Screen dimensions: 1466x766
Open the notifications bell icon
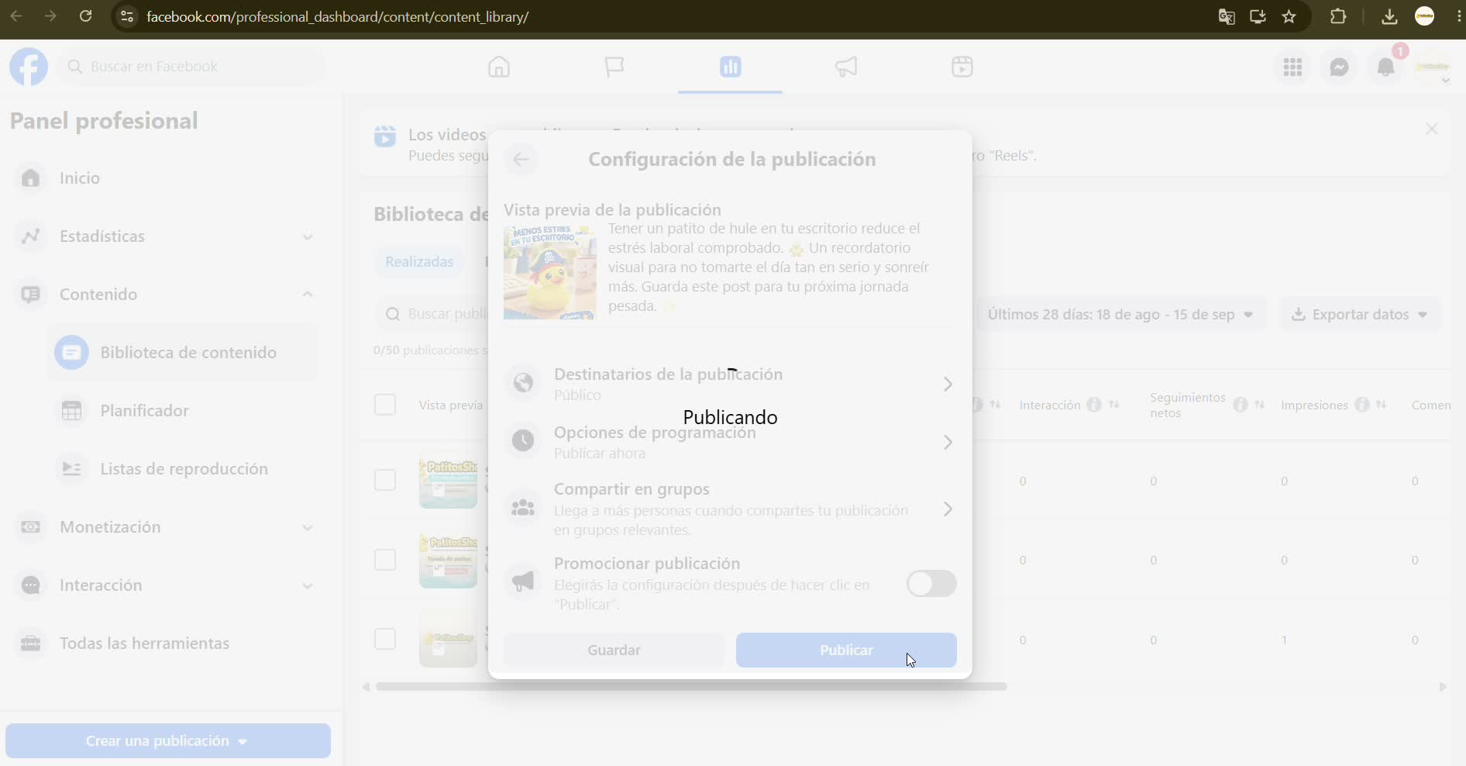click(x=1385, y=67)
